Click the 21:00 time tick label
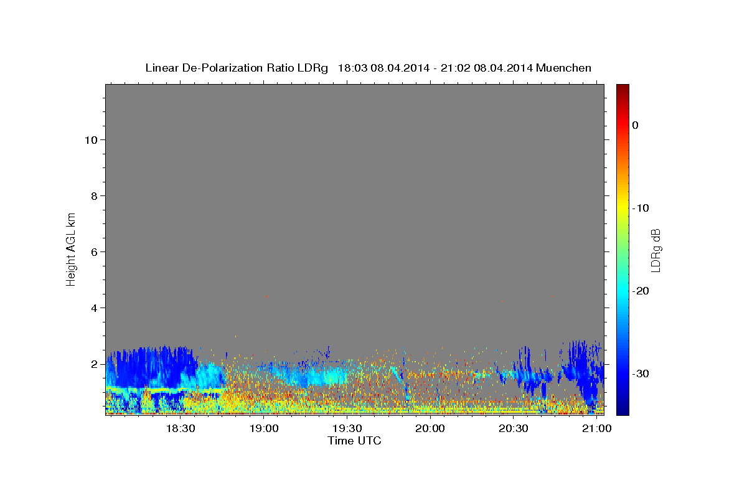The width and height of the screenshot is (747, 498). tap(596, 429)
